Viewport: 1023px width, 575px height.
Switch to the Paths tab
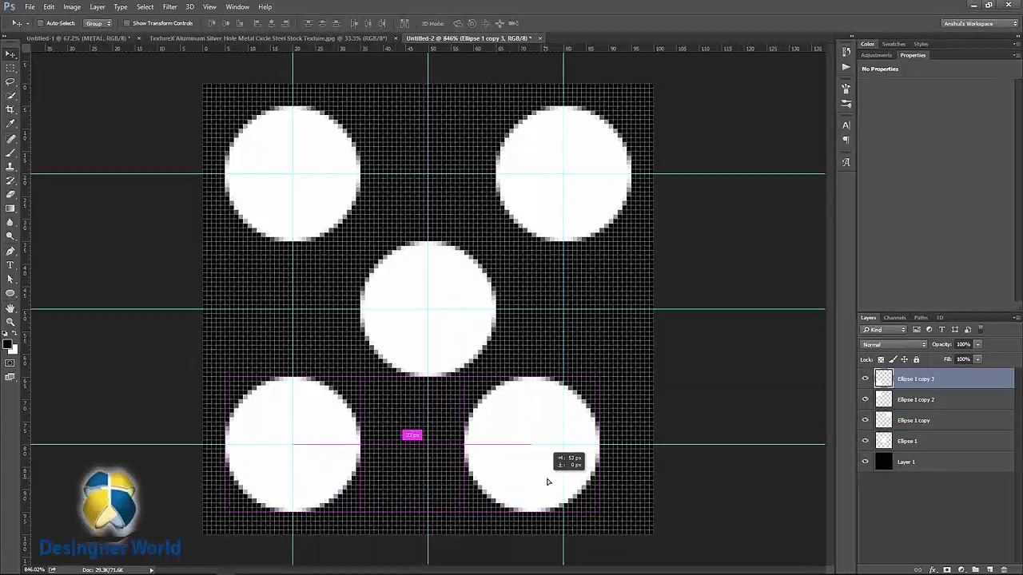[x=921, y=318]
